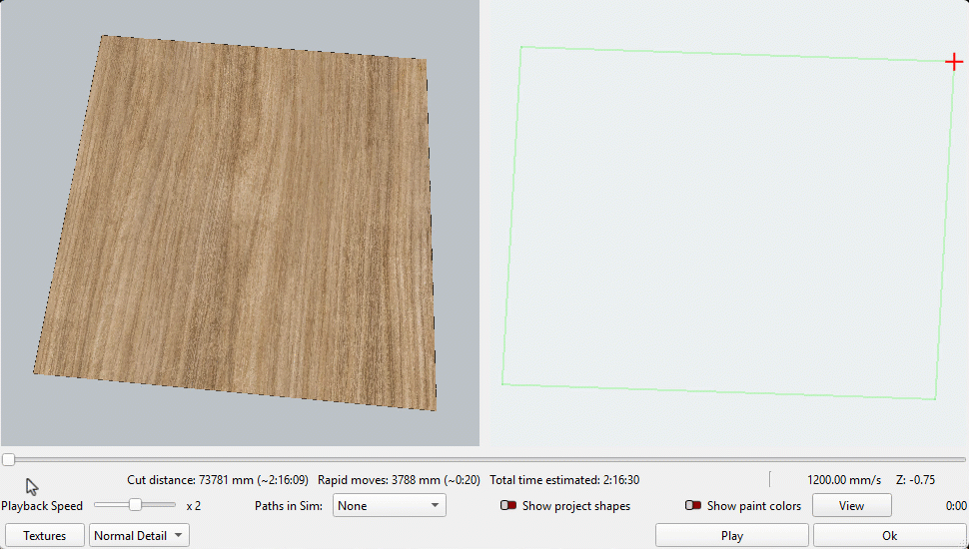Click inside the green toolpath outline preview
The height and width of the screenshot is (549, 969).
(724, 220)
